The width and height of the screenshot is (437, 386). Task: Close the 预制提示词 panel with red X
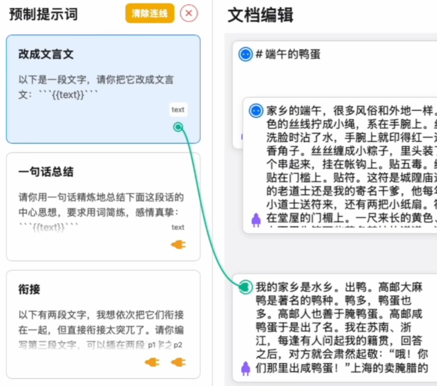(x=189, y=14)
